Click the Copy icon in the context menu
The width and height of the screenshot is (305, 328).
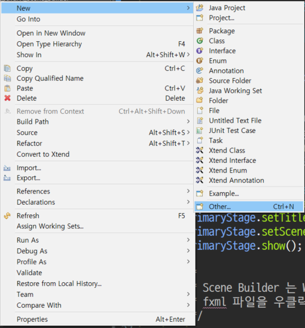(x=7, y=68)
